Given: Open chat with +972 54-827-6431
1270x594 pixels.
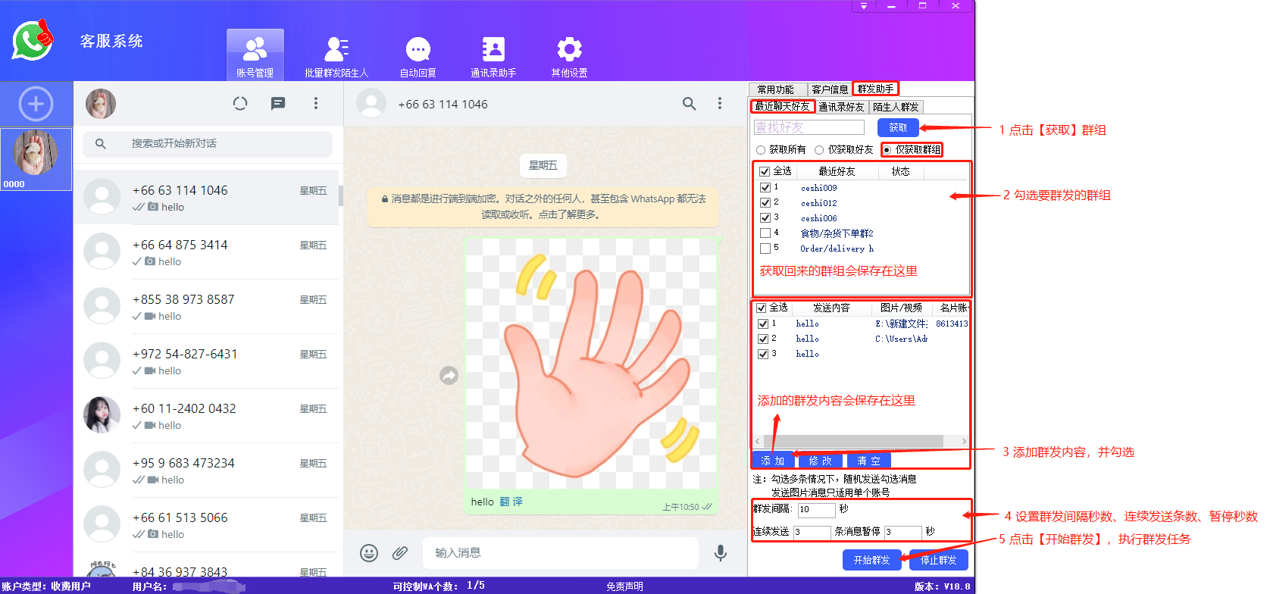Looking at the screenshot, I should tap(206, 361).
